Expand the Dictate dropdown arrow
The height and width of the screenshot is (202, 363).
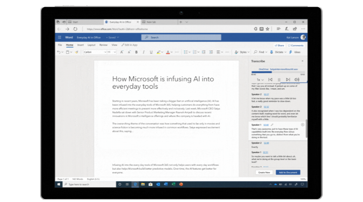(x=285, y=52)
